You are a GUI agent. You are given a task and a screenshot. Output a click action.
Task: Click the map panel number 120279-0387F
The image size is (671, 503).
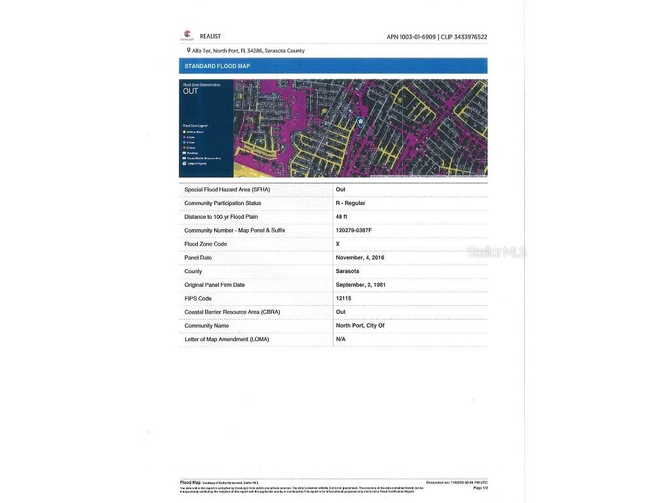(x=354, y=231)
